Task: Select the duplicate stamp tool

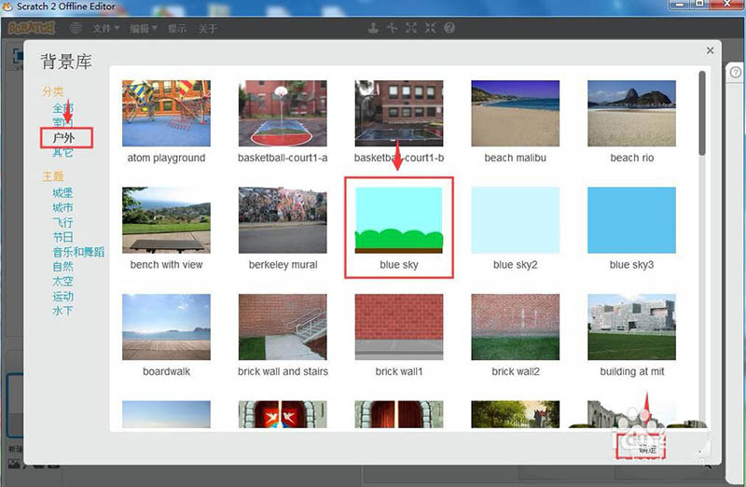Action: pos(373,28)
